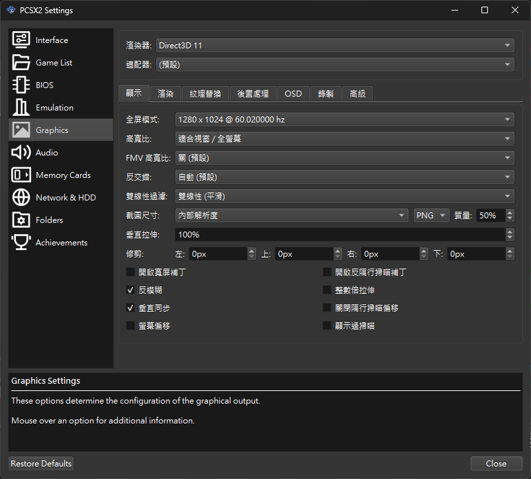Open the PNG screenshot format dropdown
This screenshot has height=479, width=531.
tap(431, 216)
